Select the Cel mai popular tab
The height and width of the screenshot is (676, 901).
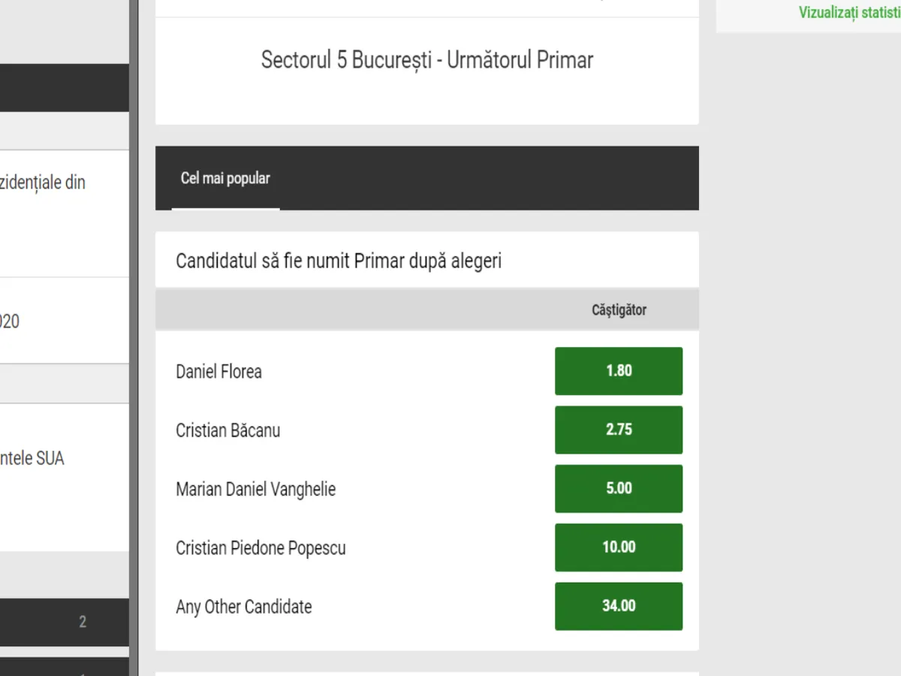(x=225, y=179)
